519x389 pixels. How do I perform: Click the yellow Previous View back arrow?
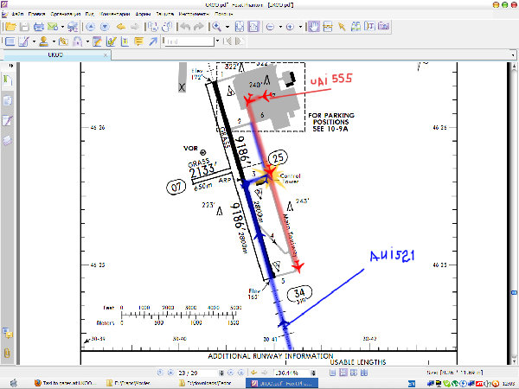click(x=121, y=27)
